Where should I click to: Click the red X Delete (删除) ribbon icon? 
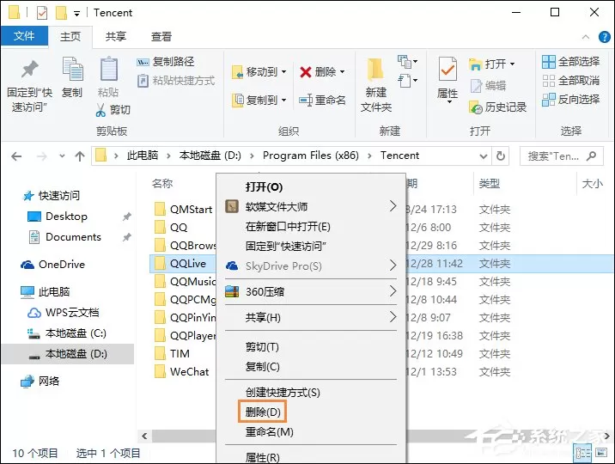(x=305, y=72)
